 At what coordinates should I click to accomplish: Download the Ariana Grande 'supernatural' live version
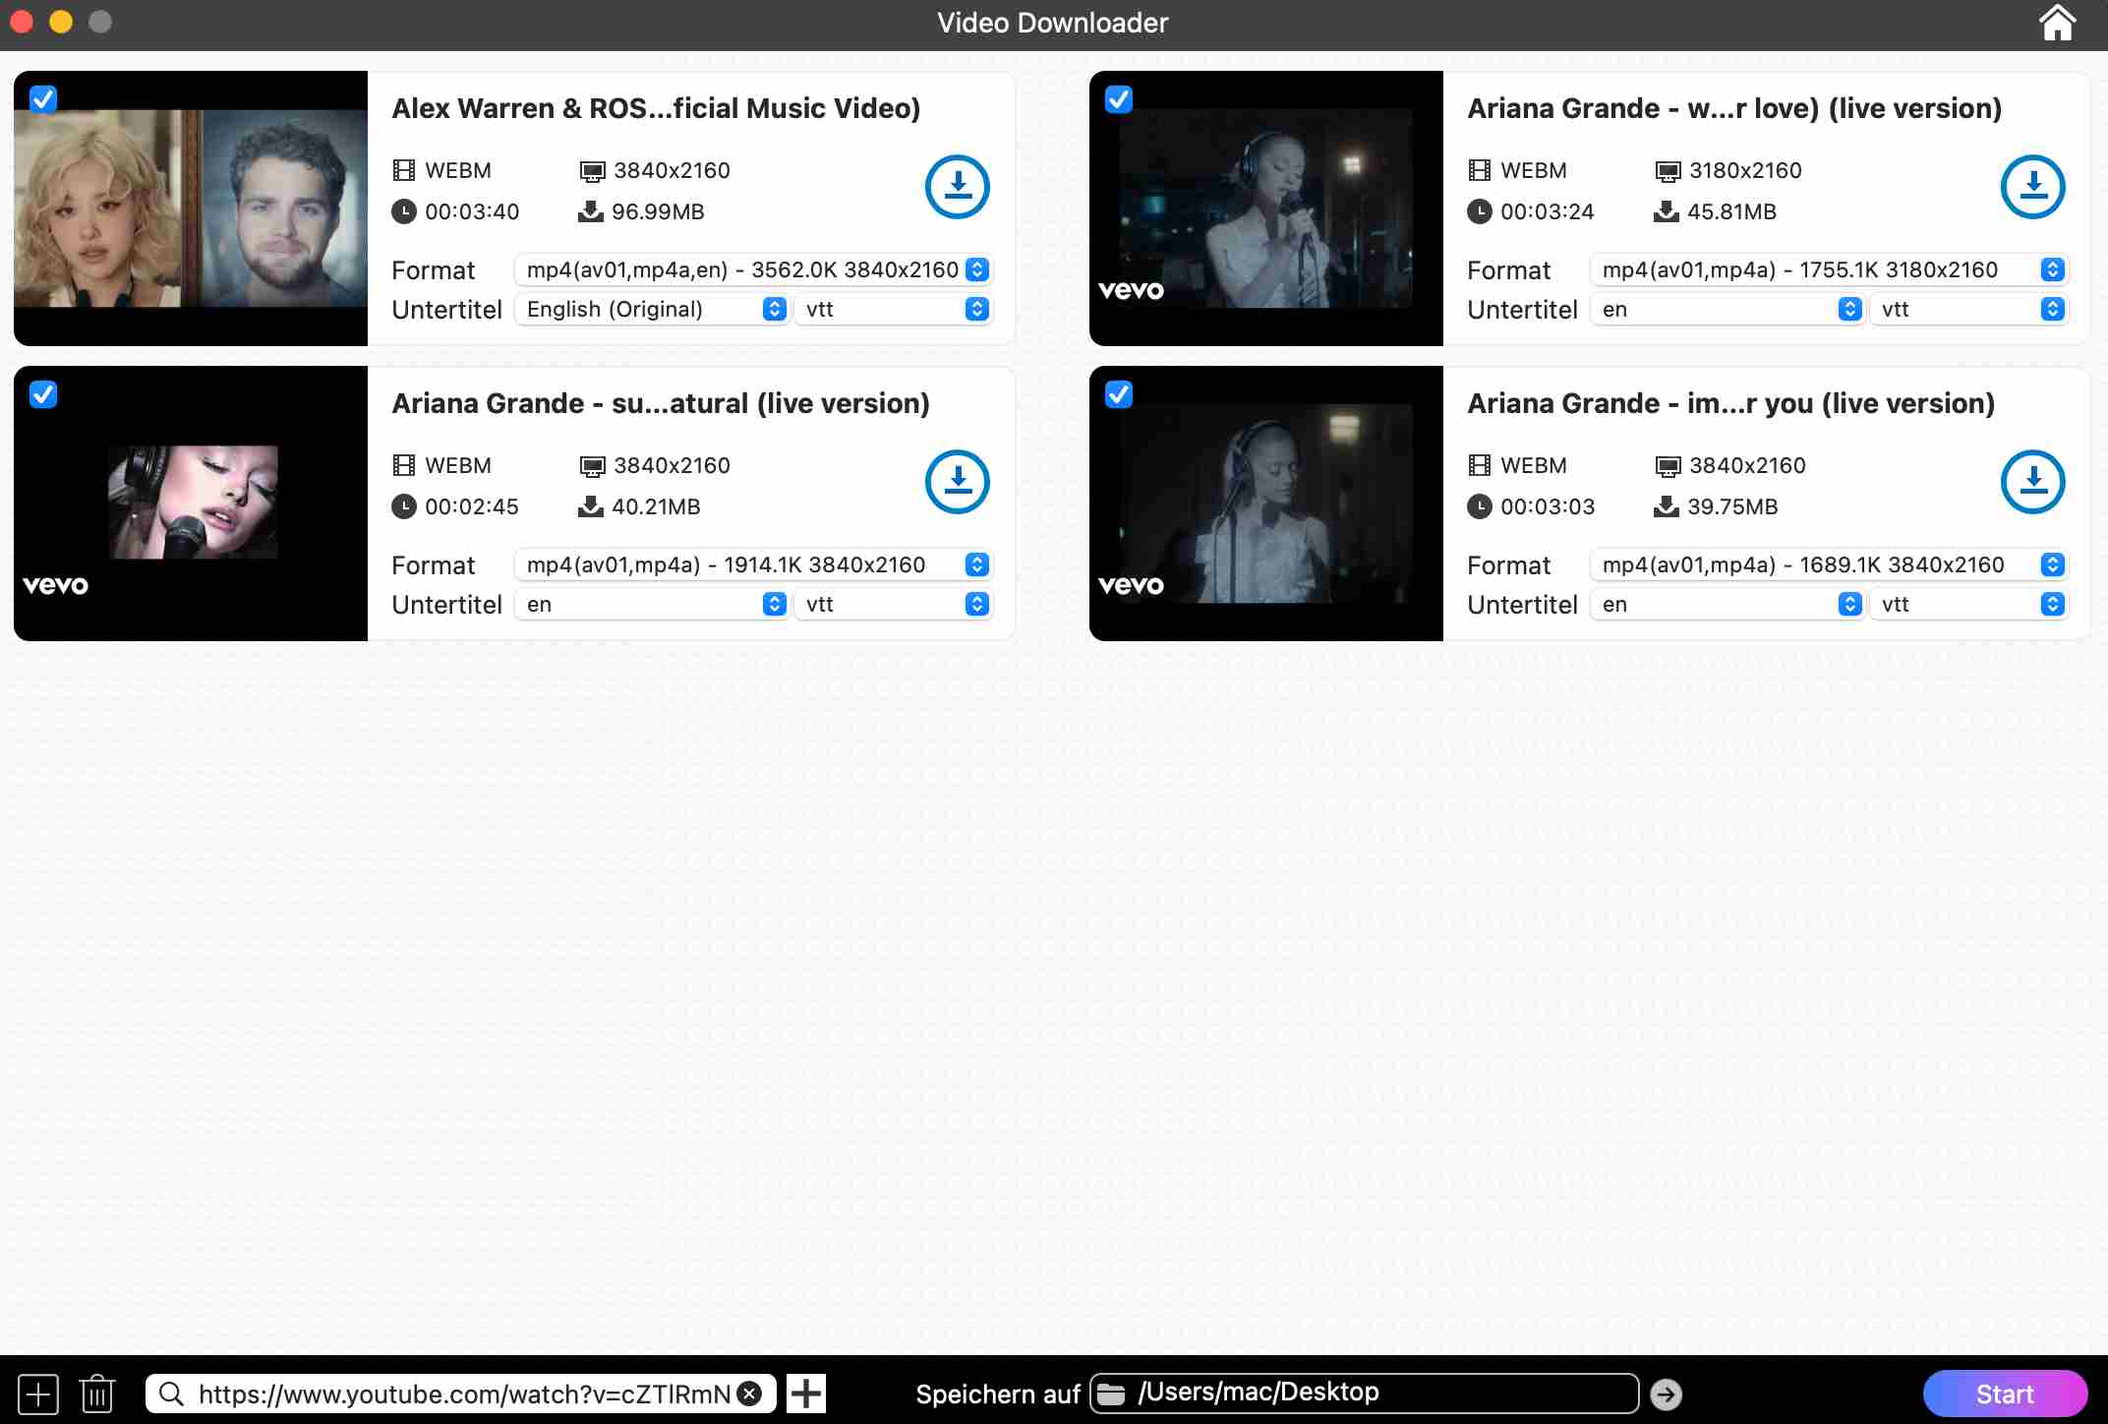[x=957, y=482]
